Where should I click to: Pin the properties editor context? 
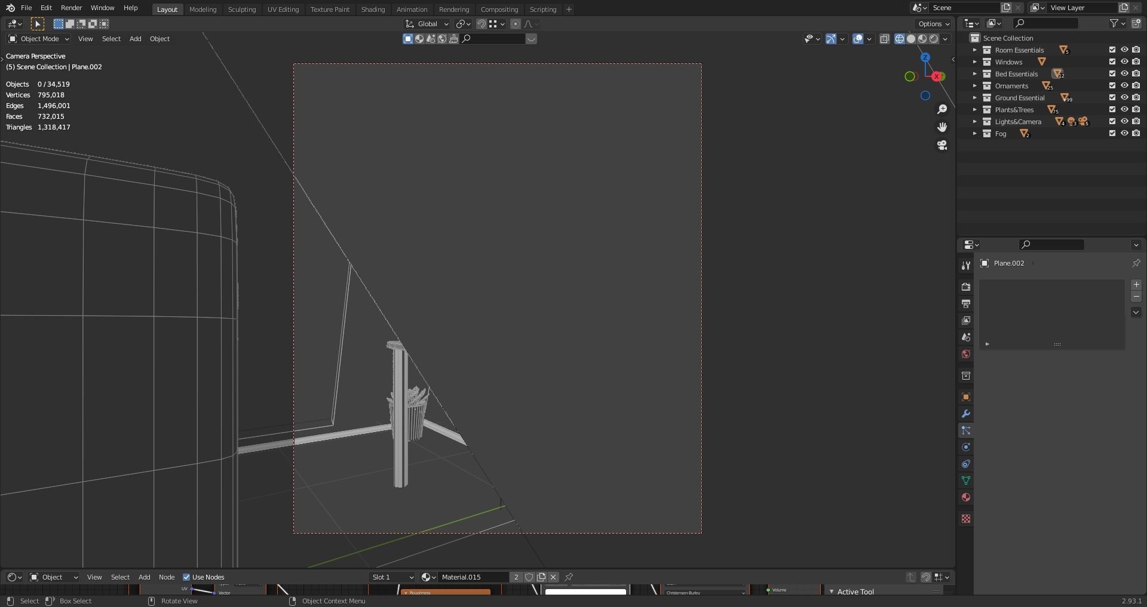click(x=1136, y=263)
